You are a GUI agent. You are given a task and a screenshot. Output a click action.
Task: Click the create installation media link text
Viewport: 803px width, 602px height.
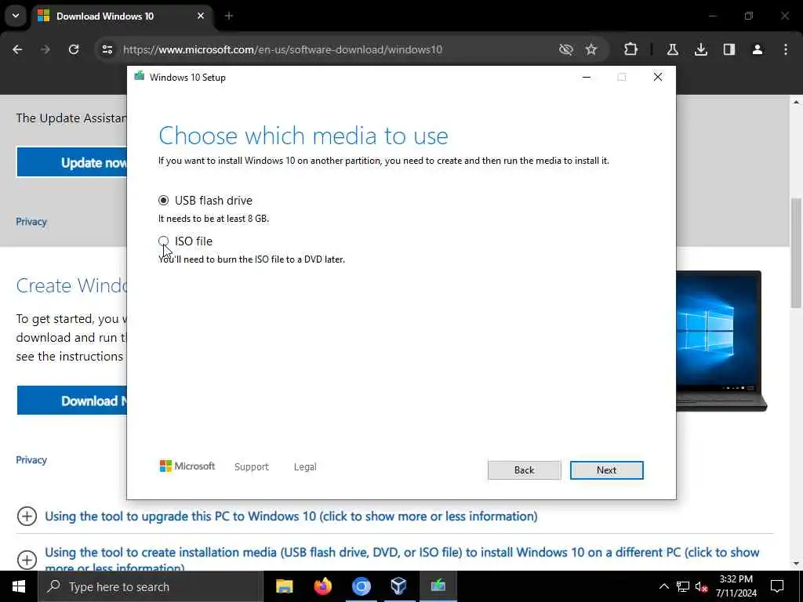pyautogui.click(x=401, y=559)
